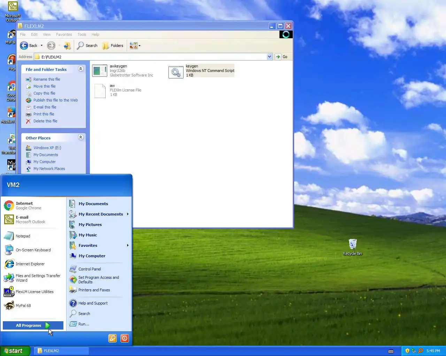Click FLEXLM2 taskbar button
The width and height of the screenshot is (446, 356).
click(x=62, y=351)
